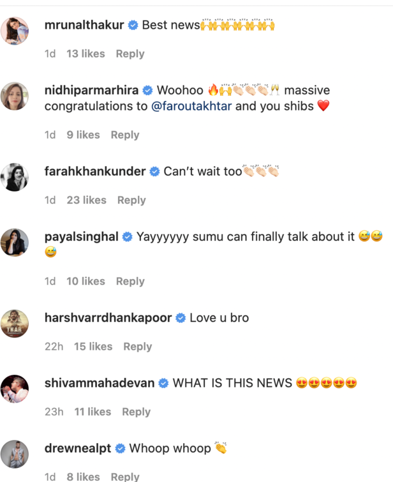The image size is (393, 482).
Task: Click verified badge next to mrunalthakur
Action: click(133, 26)
